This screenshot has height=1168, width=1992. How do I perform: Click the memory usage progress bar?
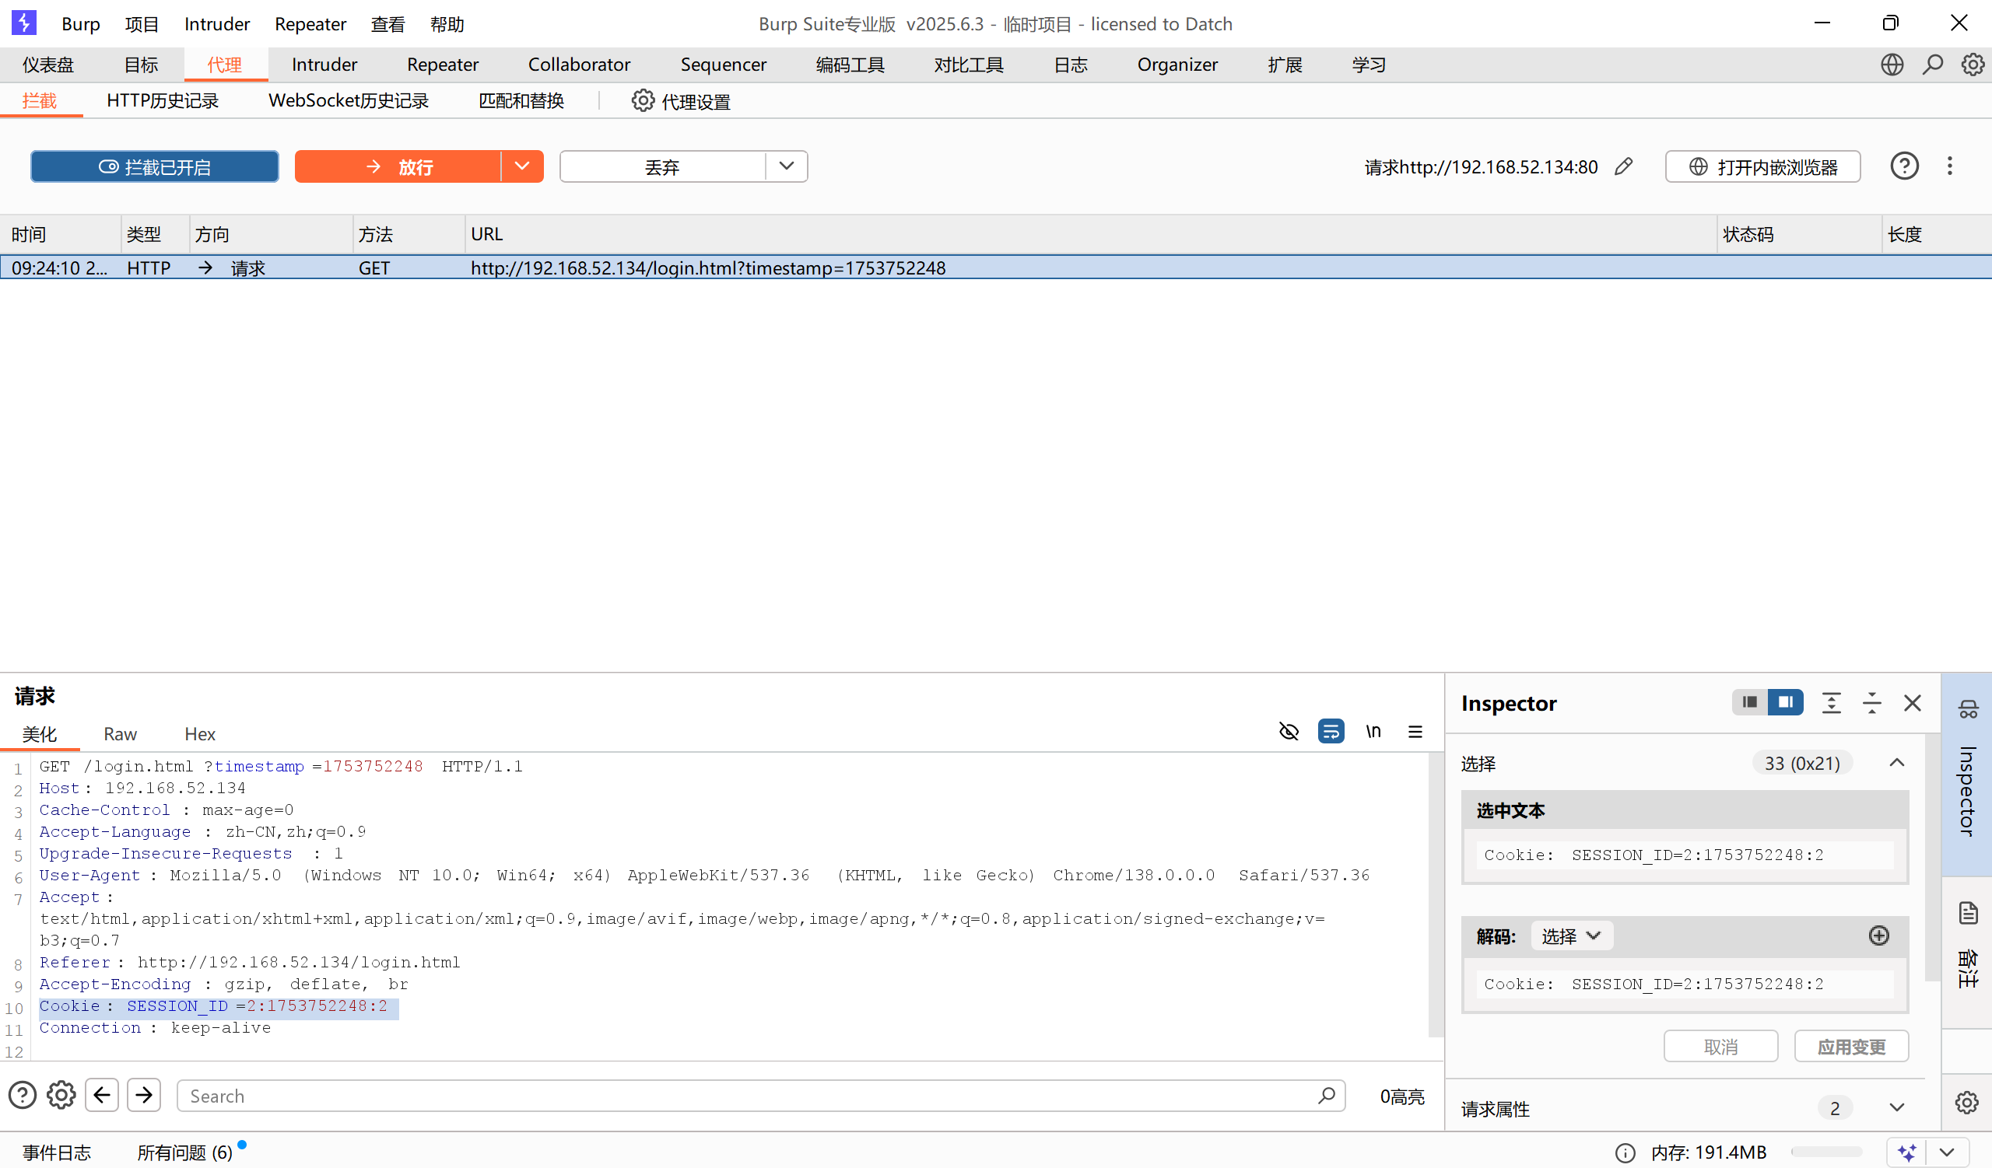(x=1827, y=1153)
